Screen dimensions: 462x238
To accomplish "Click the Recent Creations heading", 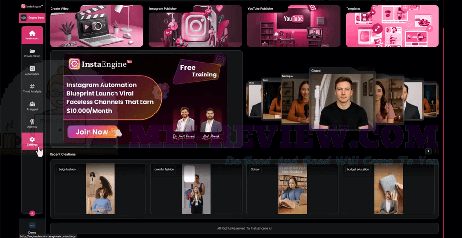I will (63, 154).
